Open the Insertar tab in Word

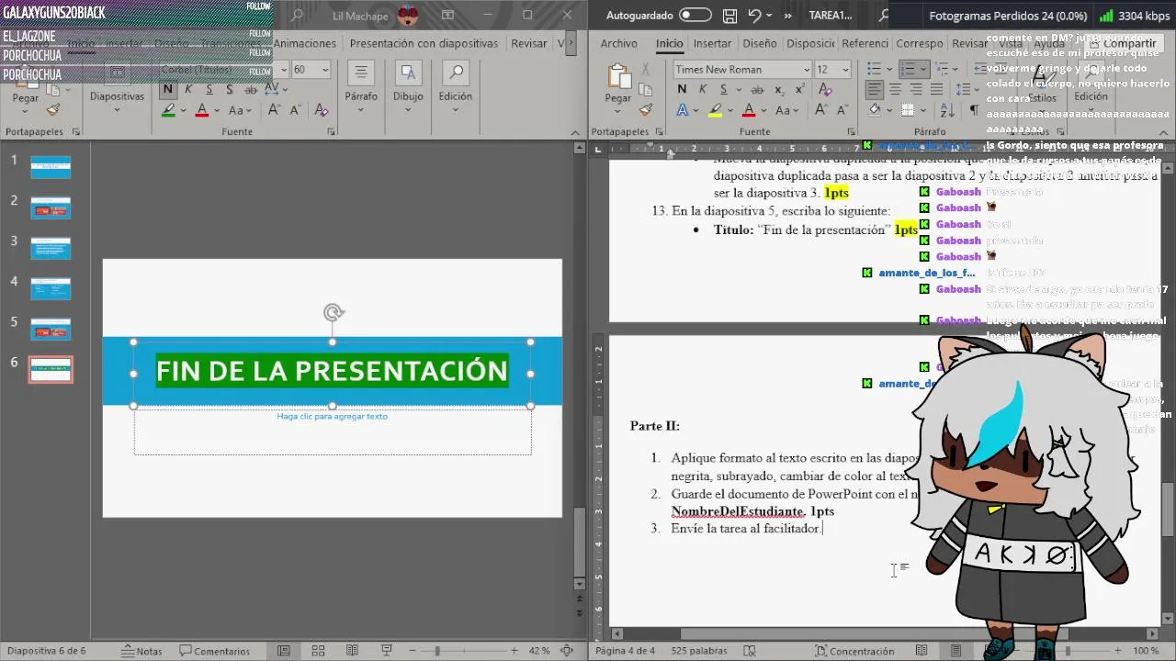[x=712, y=43]
